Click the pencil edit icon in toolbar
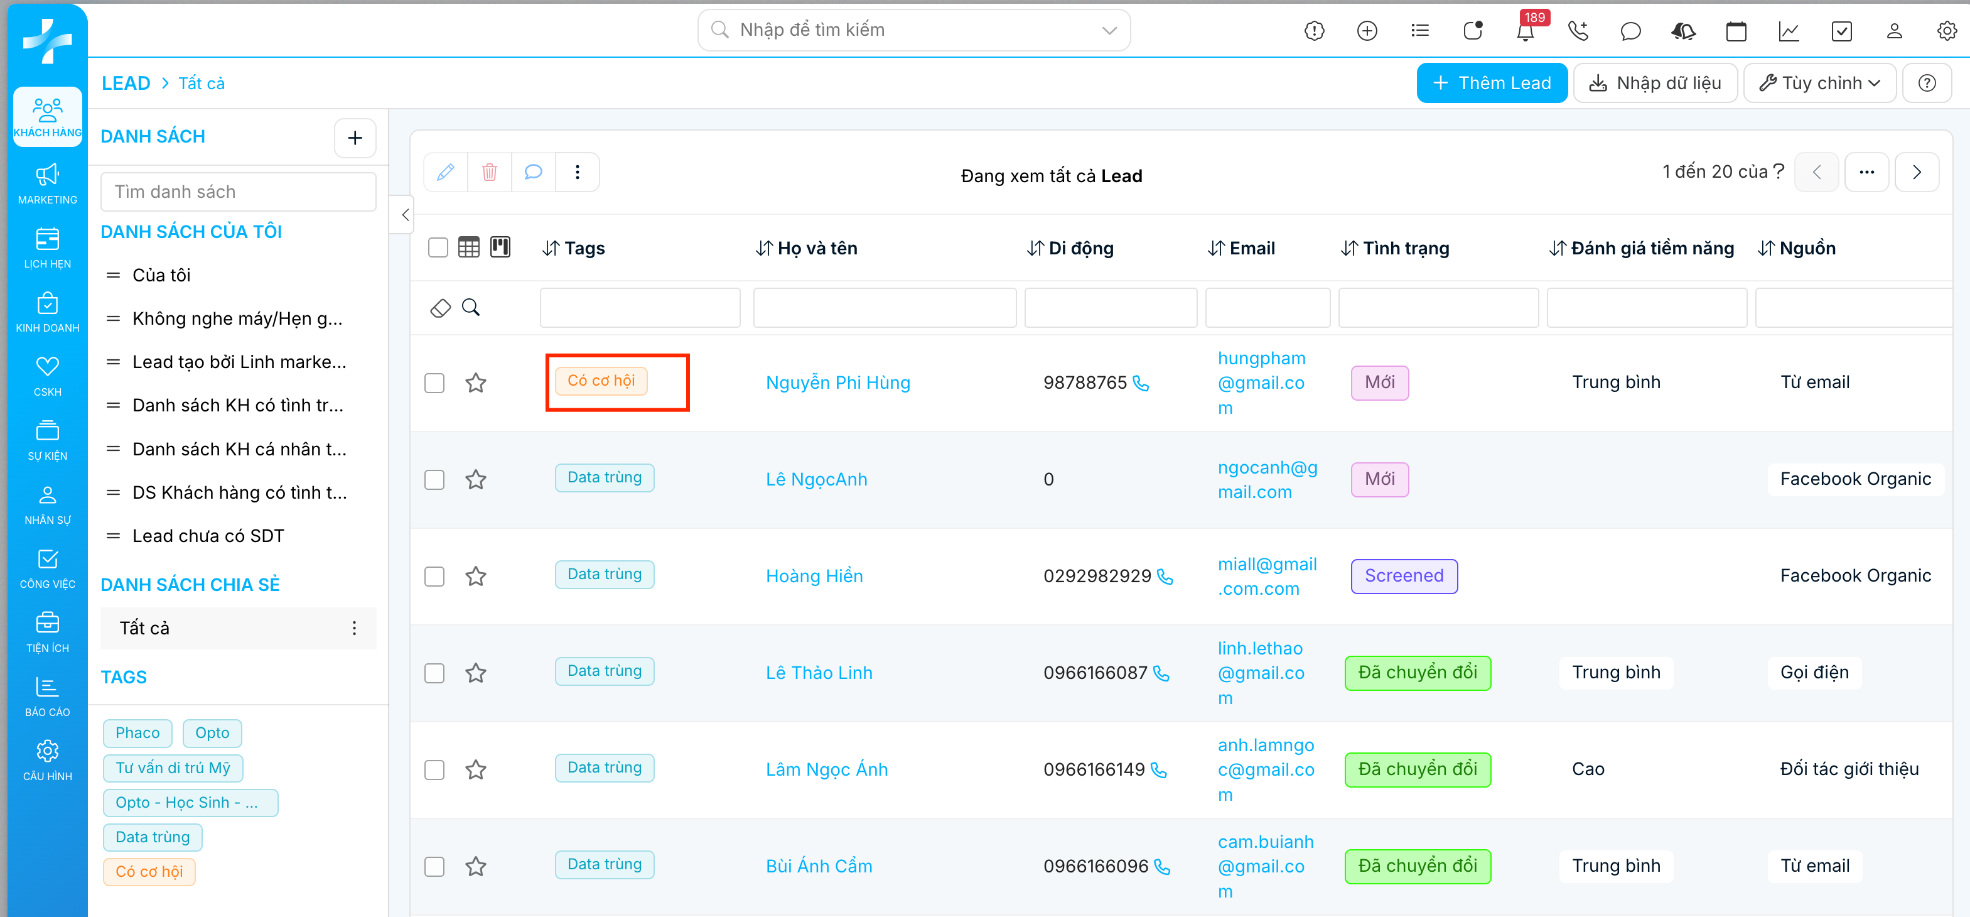 point(446,172)
